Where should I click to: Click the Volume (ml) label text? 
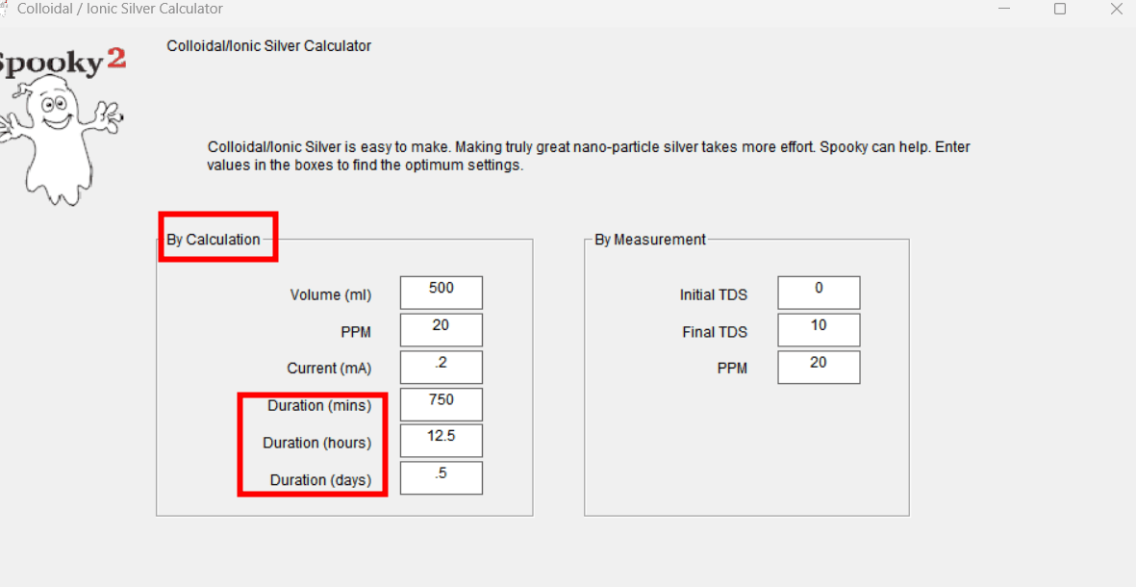click(x=330, y=295)
